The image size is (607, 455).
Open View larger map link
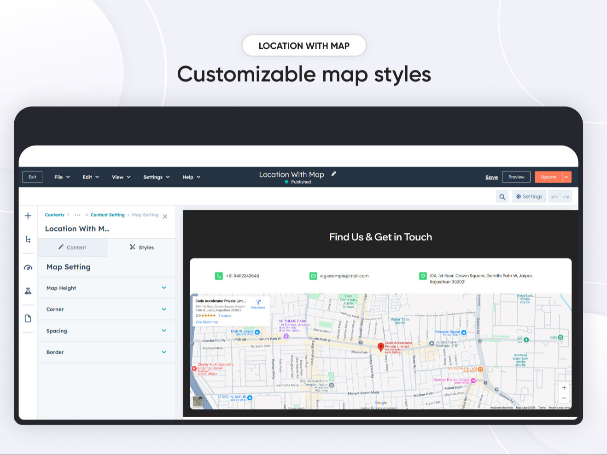pos(207,322)
